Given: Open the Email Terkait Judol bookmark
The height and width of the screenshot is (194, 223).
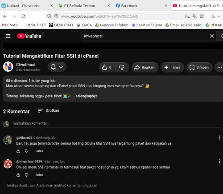Looking at the screenshot, I should click(x=184, y=25).
